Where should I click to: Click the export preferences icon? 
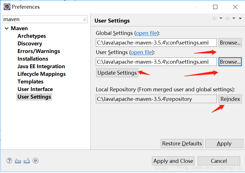(x=27, y=161)
